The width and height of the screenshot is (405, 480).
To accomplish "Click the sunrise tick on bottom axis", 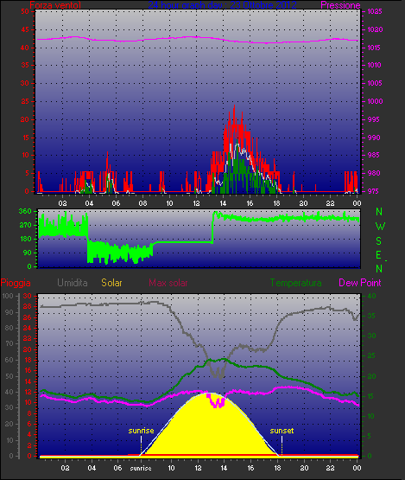I will [x=140, y=469].
